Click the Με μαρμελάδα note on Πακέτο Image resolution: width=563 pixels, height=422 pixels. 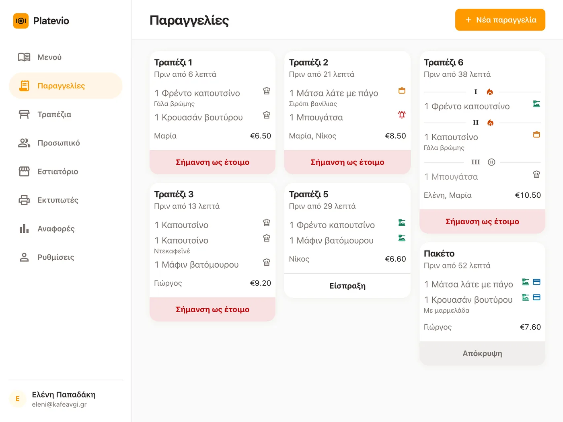pyautogui.click(x=446, y=310)
